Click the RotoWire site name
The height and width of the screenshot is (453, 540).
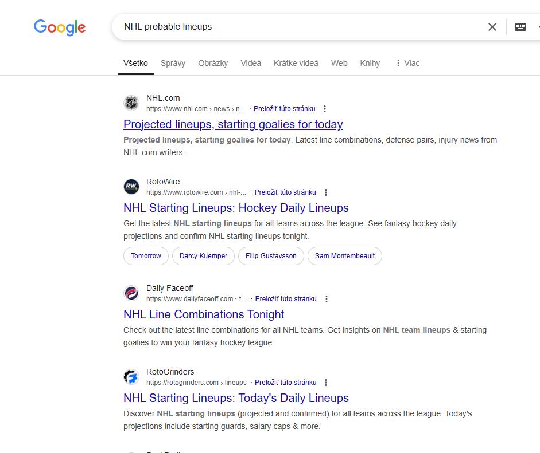point(163,182)
